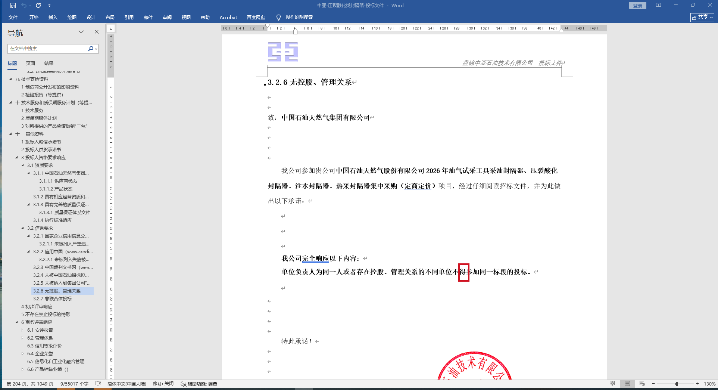718x390 pixels.
Task: Open the 文件 menu
Action: [13, 18]
